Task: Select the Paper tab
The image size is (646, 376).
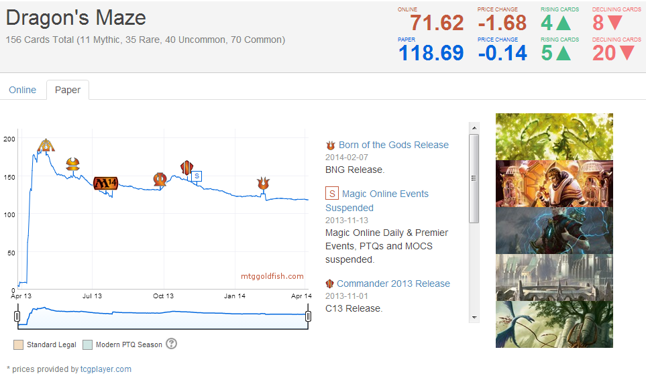Action: pos(68,90)
